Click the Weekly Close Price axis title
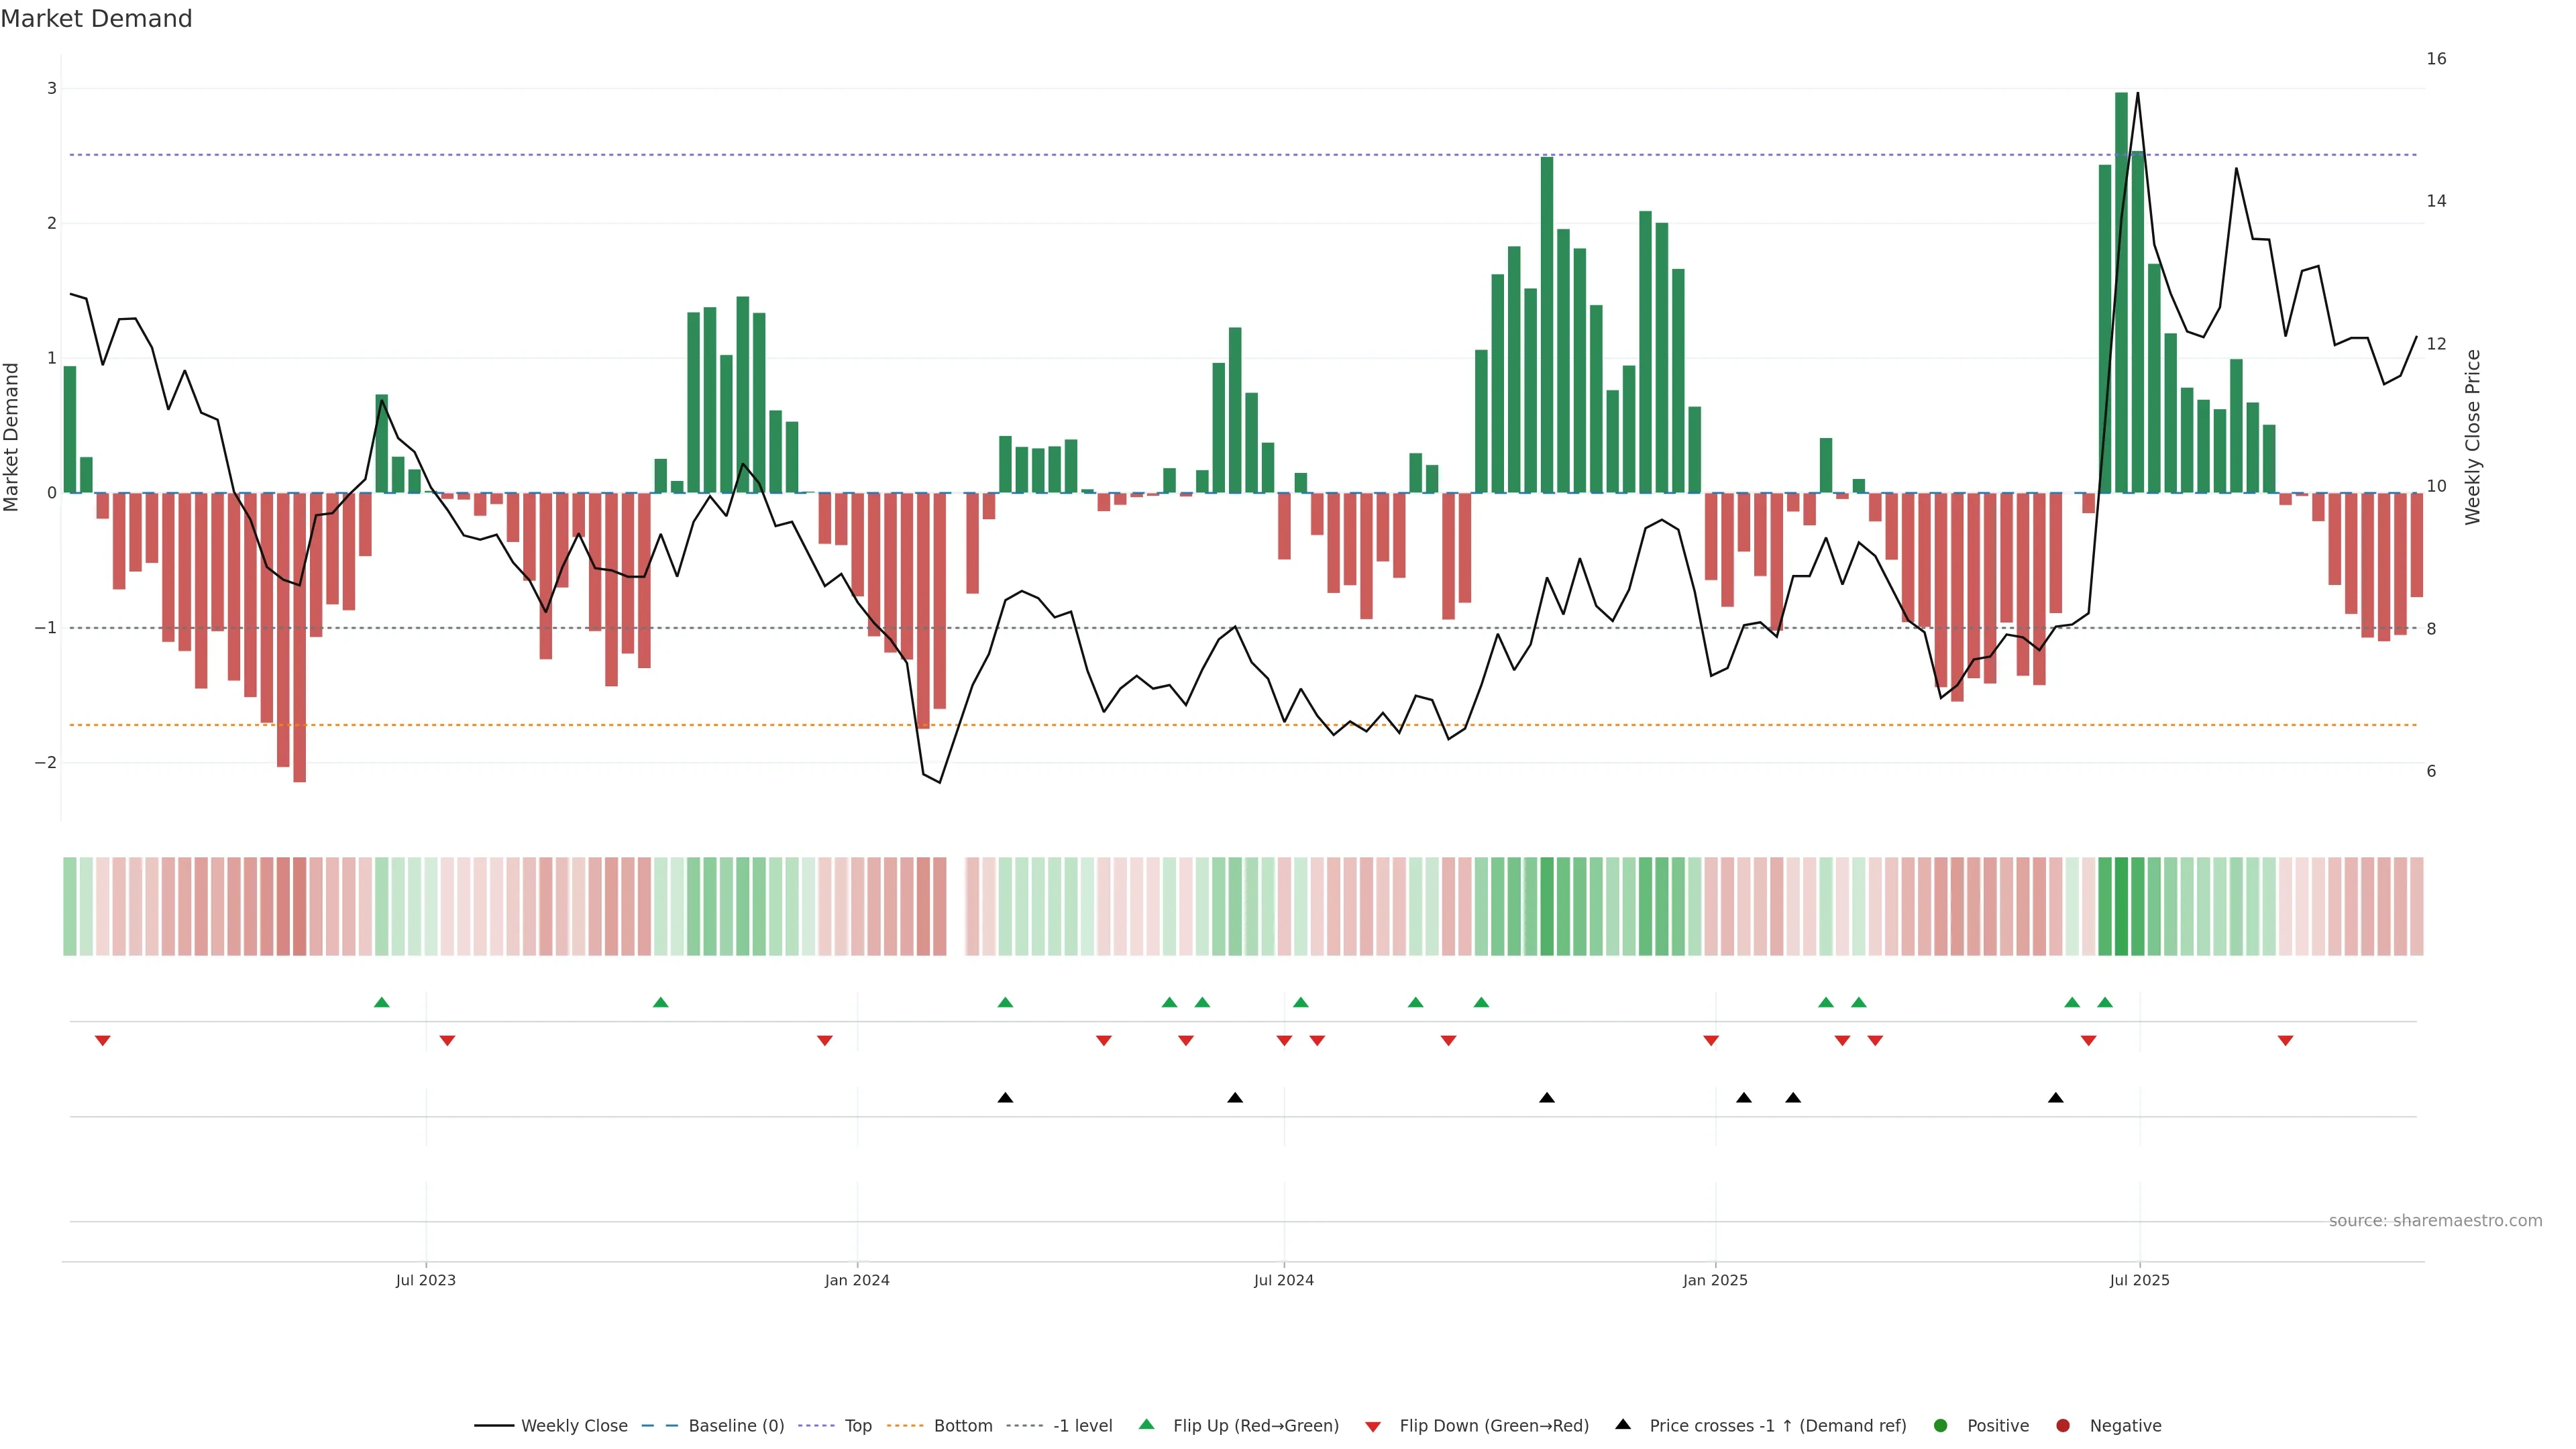The height and width of the screenshot is (1449, 2576). tap(2473, 437)
